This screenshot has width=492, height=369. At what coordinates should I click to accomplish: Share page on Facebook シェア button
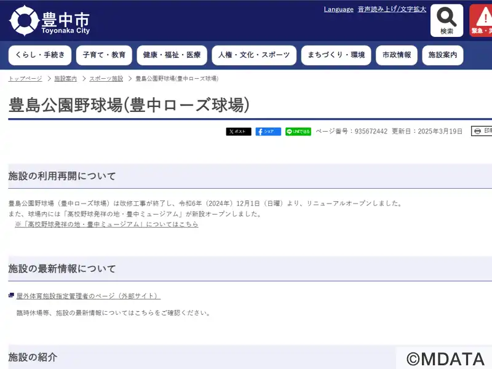tap(268, 132)
